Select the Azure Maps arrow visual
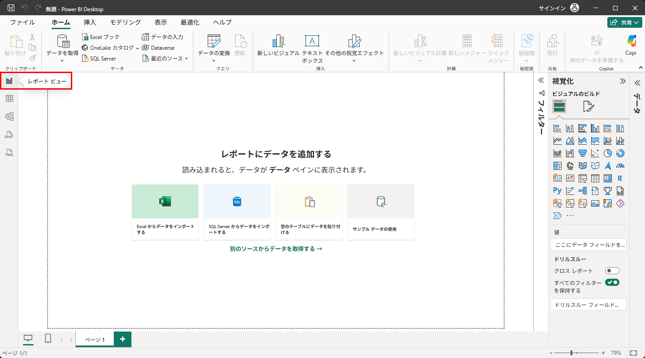This screenshot has width=645, height=358. [x=608, y=166]
